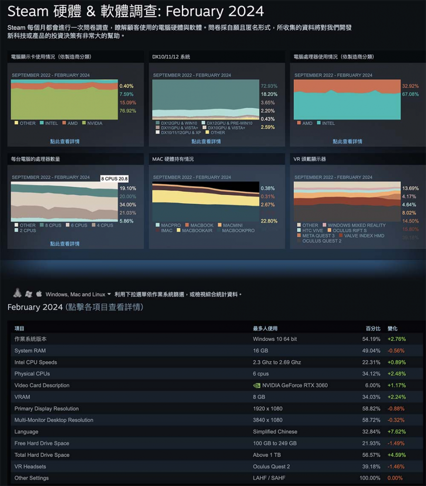Click the AMD vs Intel CPU area chart
Screen dimensions: 426x486
347,100
